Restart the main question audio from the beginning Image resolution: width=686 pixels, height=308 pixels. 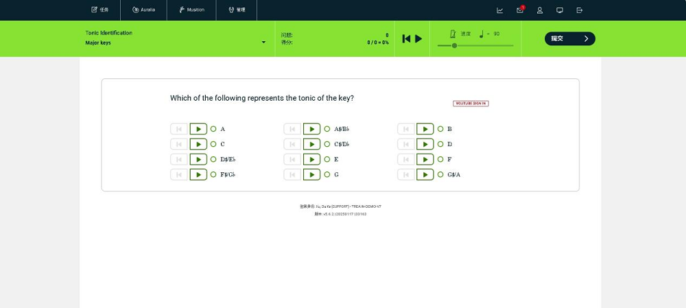406,38
